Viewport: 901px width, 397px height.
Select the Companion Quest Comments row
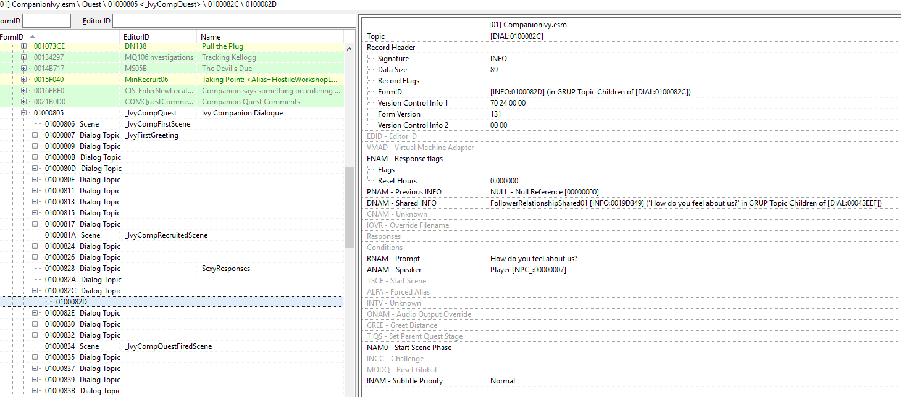[172, 102]
